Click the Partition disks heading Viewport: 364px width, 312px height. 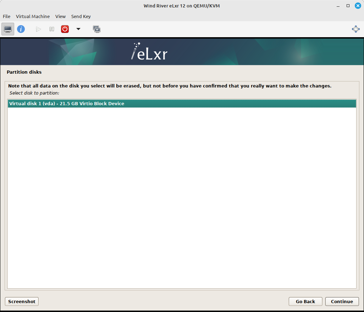click(24, 72)
